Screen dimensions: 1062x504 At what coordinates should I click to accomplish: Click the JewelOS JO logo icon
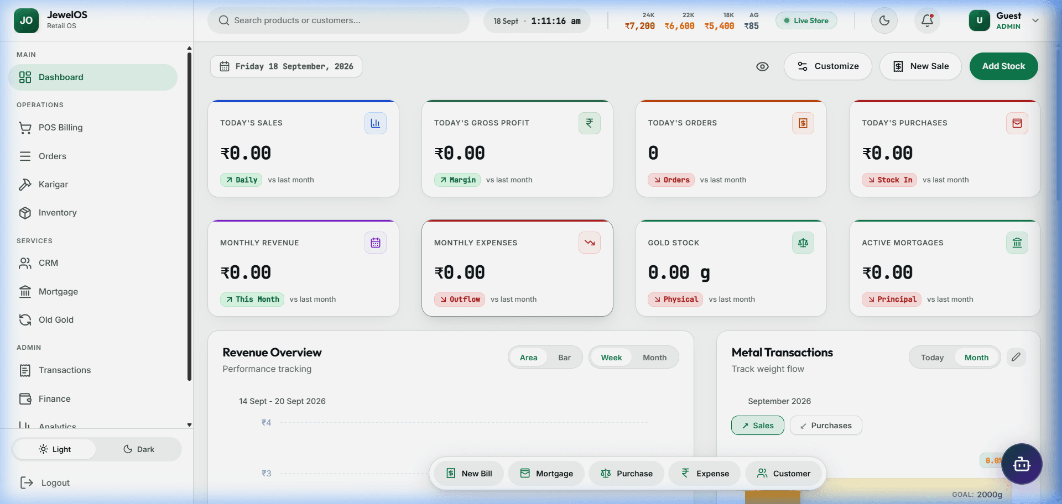click(x=26, y=20)
